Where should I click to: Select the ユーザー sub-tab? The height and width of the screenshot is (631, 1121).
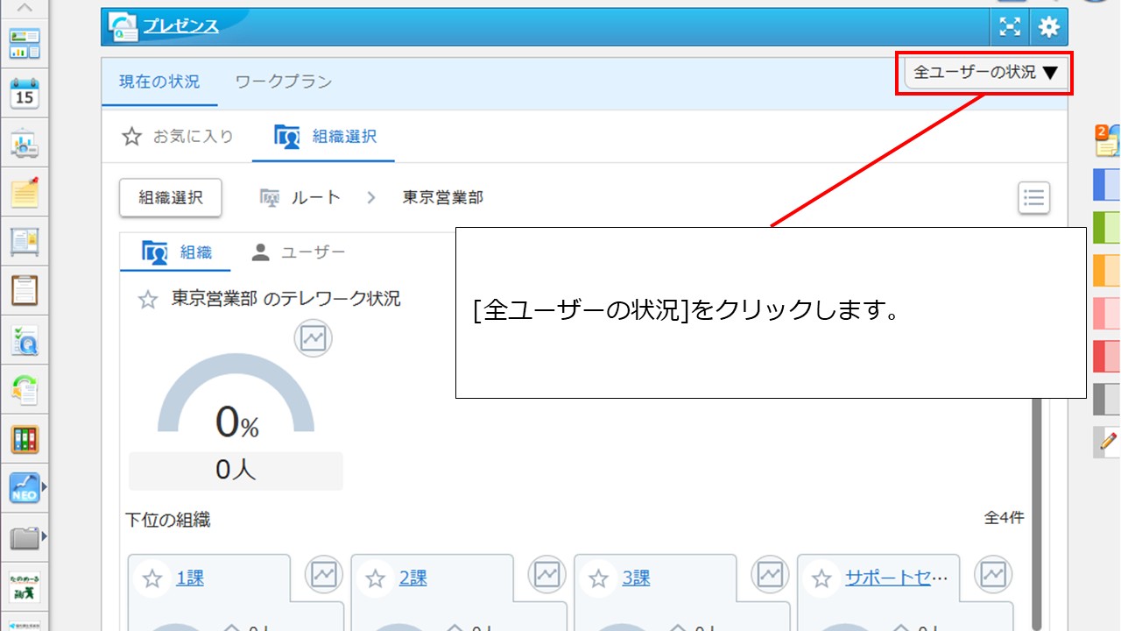pos(299,252)
